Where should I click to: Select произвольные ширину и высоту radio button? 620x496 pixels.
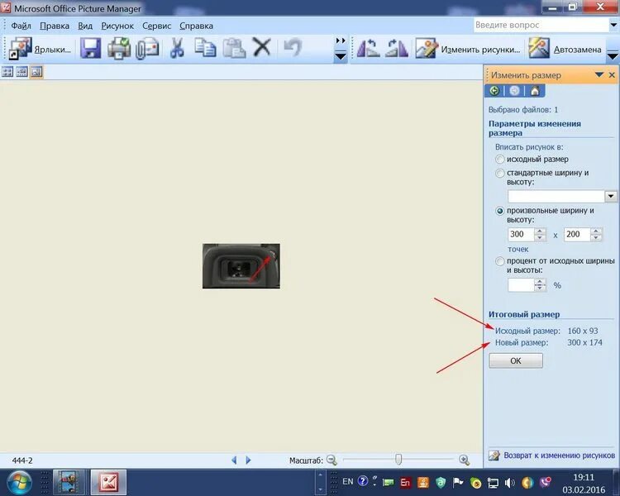click(500, 211)
